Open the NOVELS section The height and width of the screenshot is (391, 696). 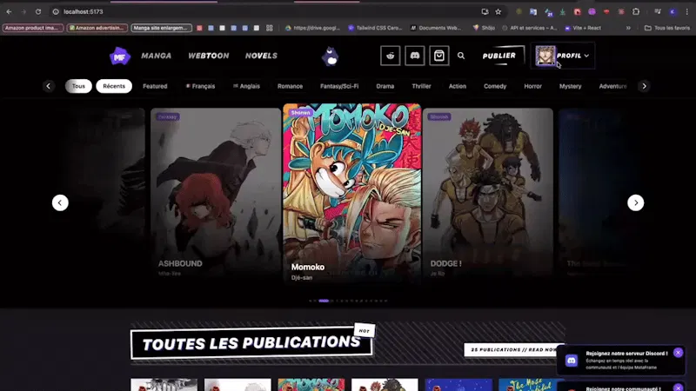coord(261,56)
